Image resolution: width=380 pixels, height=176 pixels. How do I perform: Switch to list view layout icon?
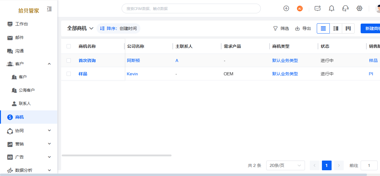tap(323, 28)
